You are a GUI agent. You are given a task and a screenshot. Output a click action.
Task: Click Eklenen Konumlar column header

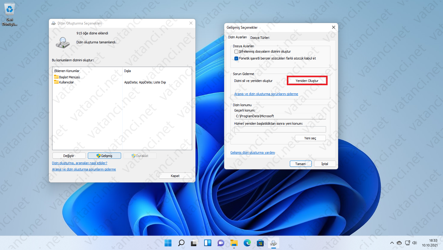coord(67,71)
